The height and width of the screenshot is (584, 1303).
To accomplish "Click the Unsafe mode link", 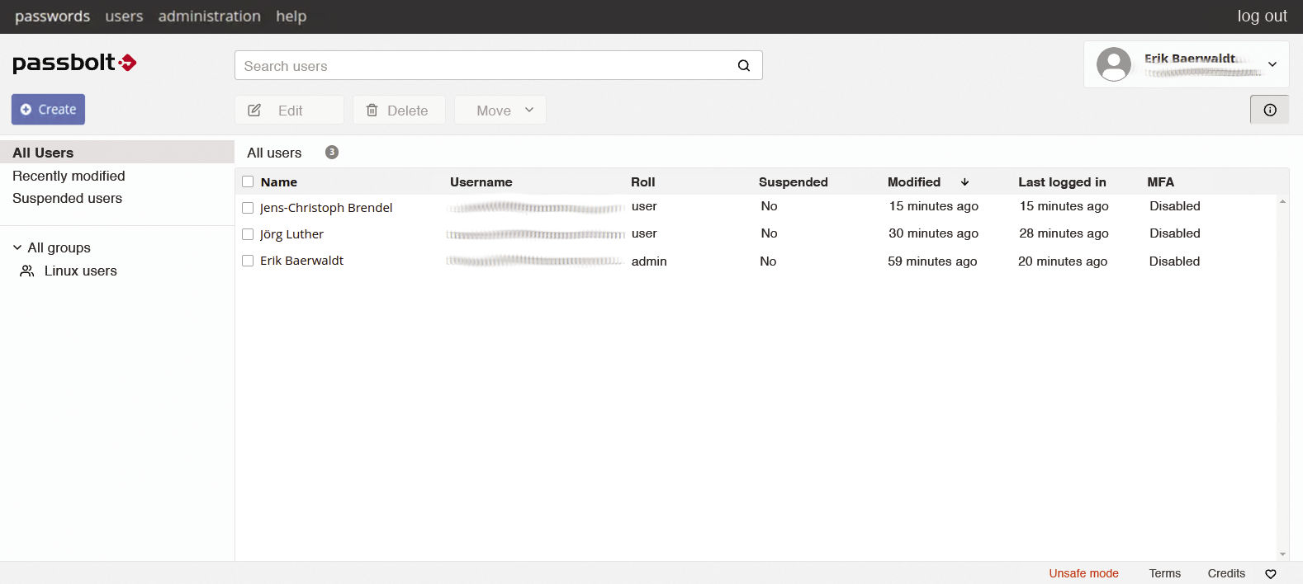I will tap(1083, 573).
